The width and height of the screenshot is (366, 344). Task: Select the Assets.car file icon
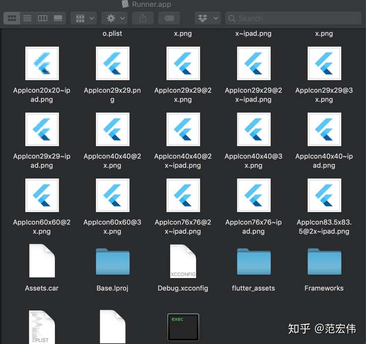[42, 261]
